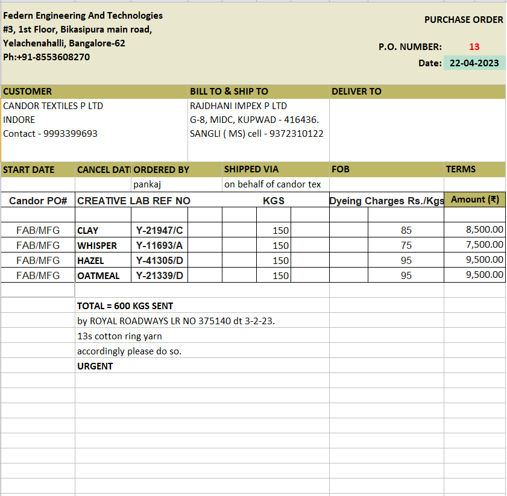The width and height of the screenshot is (507, 496).
Task: Select Federn Engineering And Technologies company name
Action: click(x=83, y=16)
